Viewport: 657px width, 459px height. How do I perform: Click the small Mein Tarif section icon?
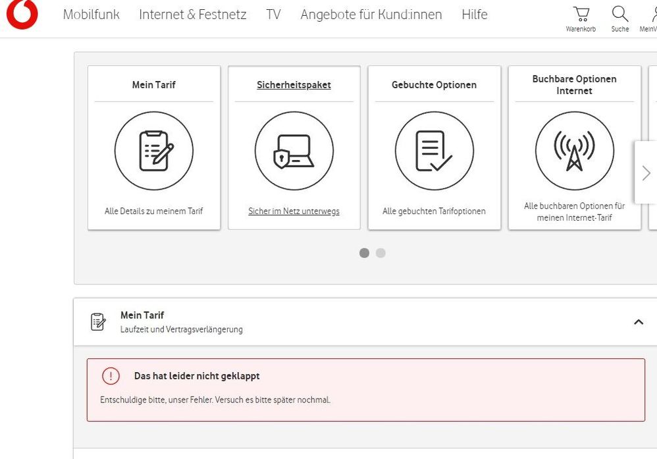click(x=97, y=321)
